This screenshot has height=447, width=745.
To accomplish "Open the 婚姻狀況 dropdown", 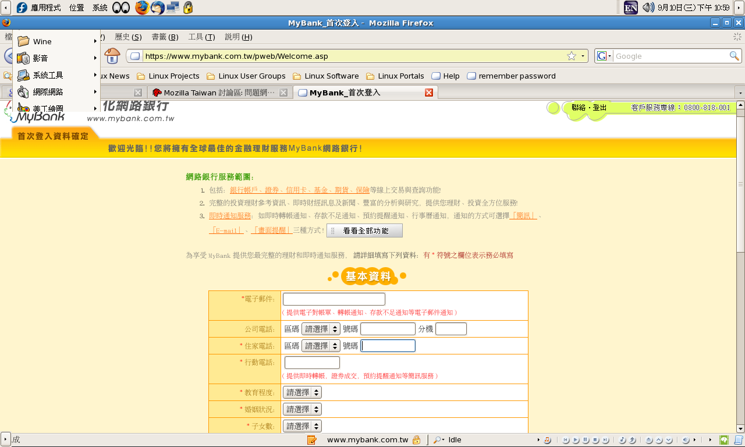I will point(302,410).
